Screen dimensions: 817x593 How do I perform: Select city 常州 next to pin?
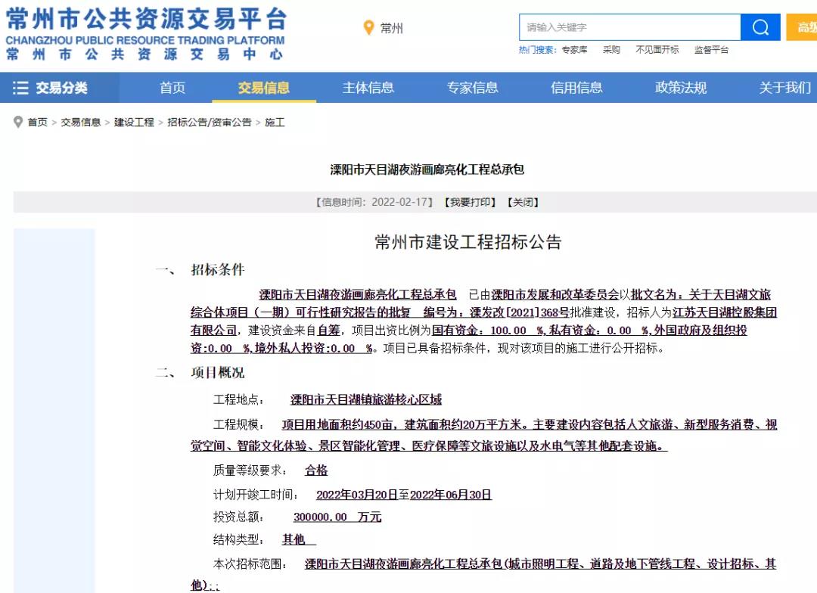pyautogui.click(x=391, y=28)
